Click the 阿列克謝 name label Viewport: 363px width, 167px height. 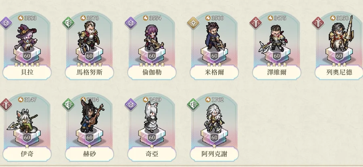point(214,154)
